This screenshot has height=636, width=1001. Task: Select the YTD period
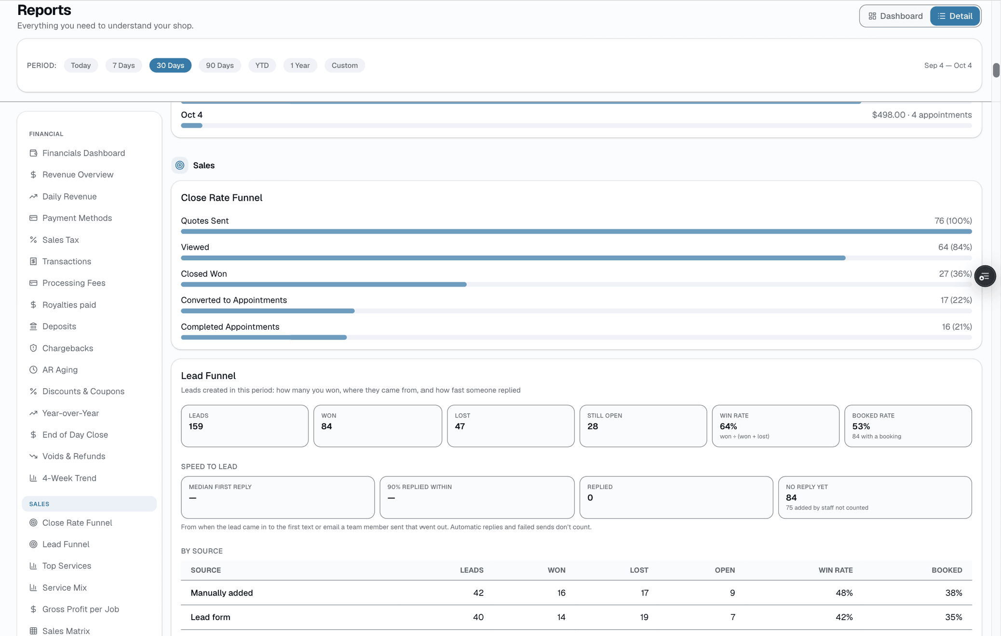(x=262, y=66)
